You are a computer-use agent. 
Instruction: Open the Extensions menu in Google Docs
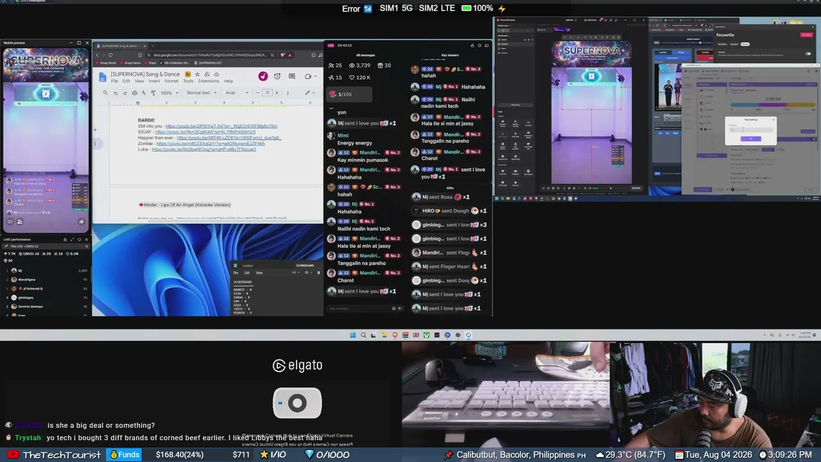click(208, 81)
